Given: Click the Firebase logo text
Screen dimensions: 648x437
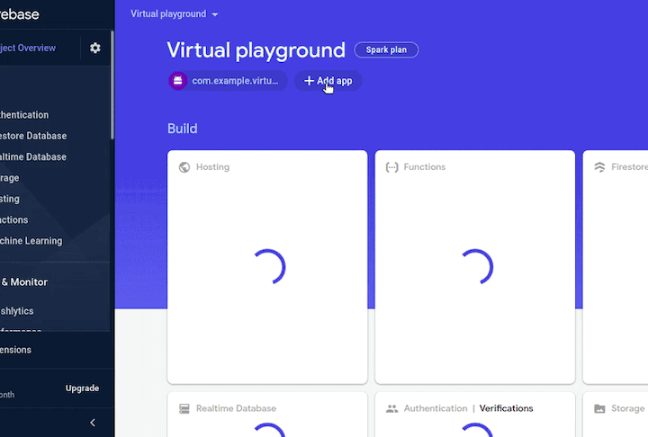Looking at the screenshot, I should 20,14.
